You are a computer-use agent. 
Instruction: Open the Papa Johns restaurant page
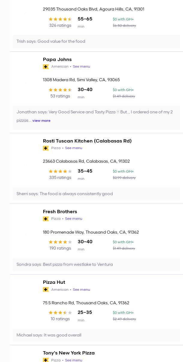pyautogui.click(x=57, y=60)
